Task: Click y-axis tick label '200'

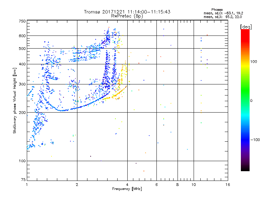Action: (x=22, y=113)
